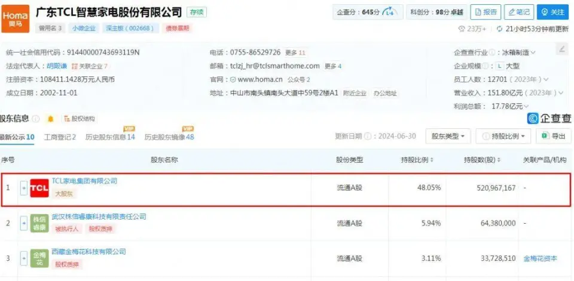Click the orange bell alert icon
574x281 pixels.
pos(51,119)
